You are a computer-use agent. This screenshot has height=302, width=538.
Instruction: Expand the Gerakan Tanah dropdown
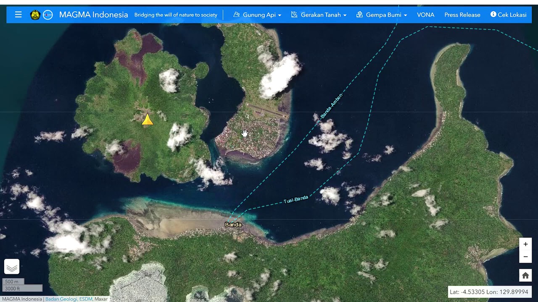[319, 15]
